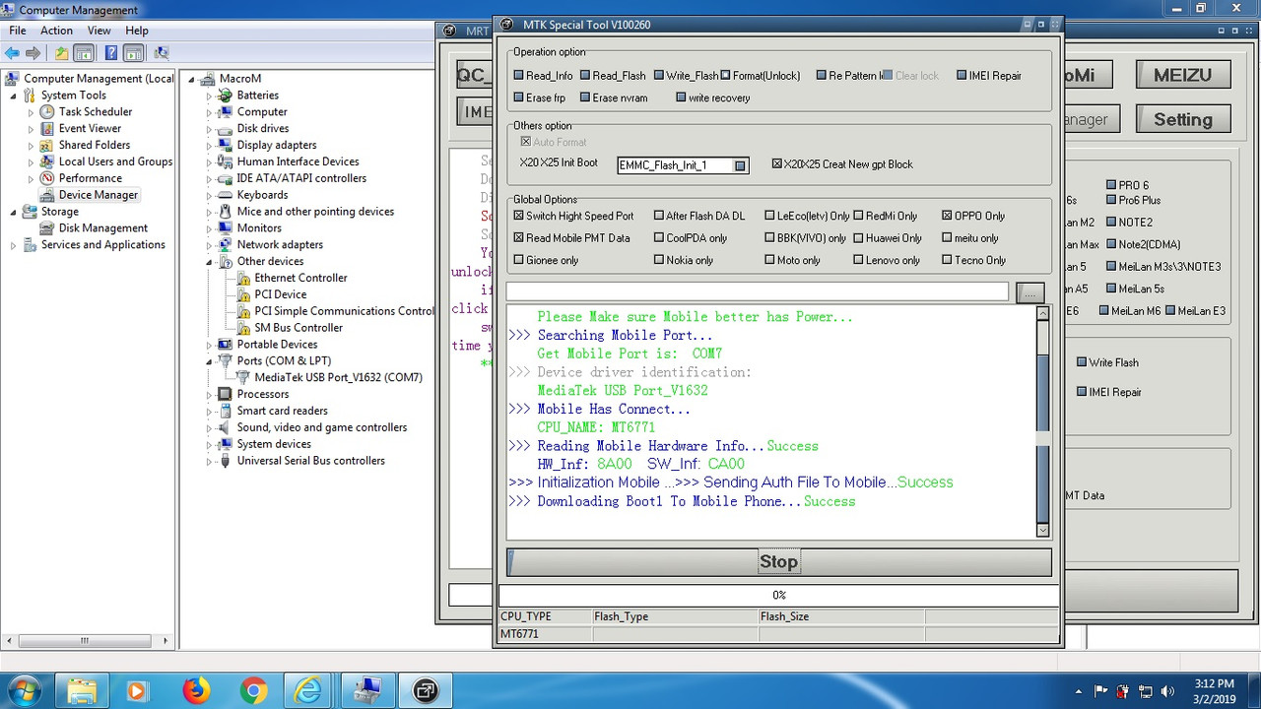The height and width of the screenshot is (709, 1261).
Task: Click the Keyboards device icon
Action: tap(226, 195)
